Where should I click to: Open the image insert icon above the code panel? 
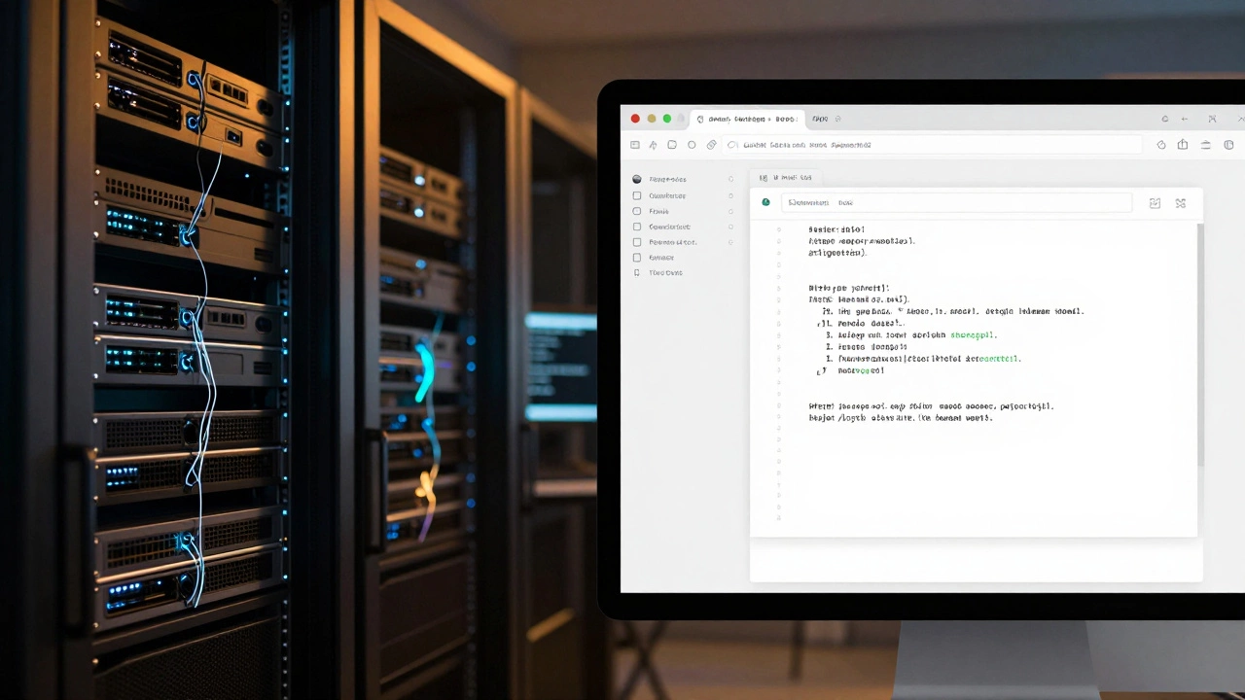coord(1155,203)
